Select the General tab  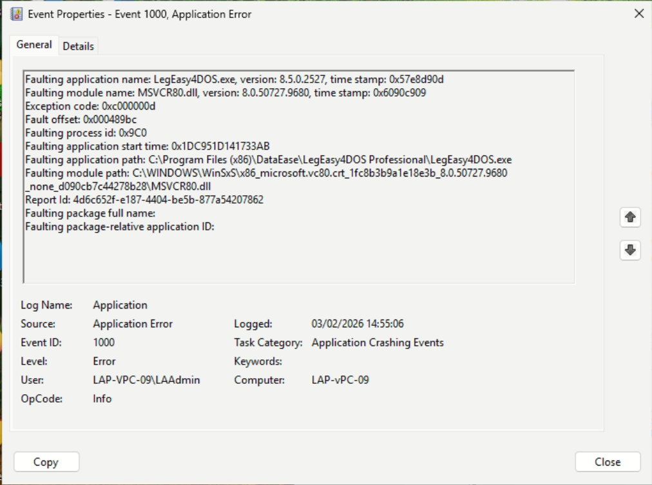pyautogui.click(x=34, y=45)
